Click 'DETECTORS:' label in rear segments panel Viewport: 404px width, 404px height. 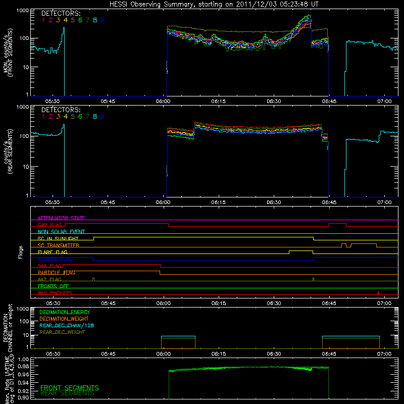[x=61, y=110]
